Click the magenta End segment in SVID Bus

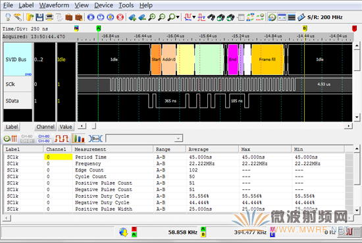click(233, 59)
